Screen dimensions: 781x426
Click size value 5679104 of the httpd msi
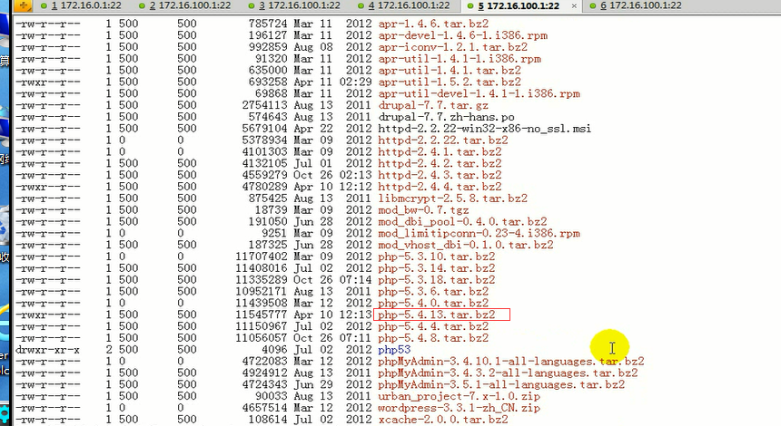point(264,128)
